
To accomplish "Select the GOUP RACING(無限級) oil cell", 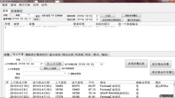I will [x=115, y=93].
